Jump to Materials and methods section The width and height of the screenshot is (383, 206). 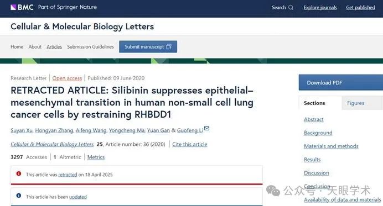coord(331,146)
